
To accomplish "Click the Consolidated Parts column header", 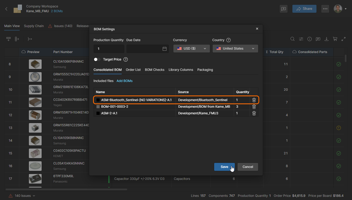I will [x=312, y=52].
